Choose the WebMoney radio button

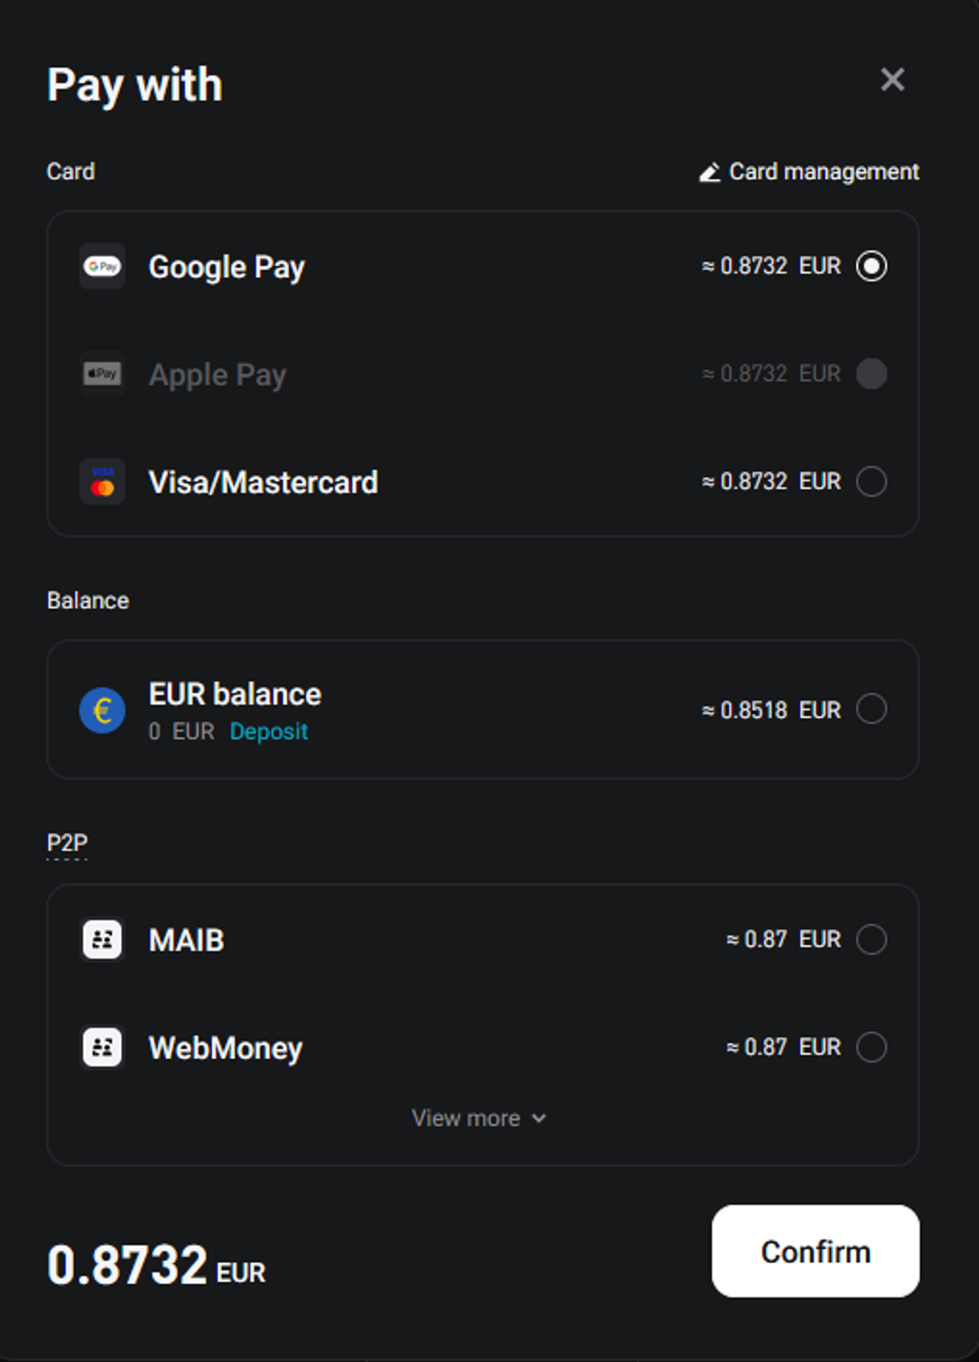coord(871,1047)
